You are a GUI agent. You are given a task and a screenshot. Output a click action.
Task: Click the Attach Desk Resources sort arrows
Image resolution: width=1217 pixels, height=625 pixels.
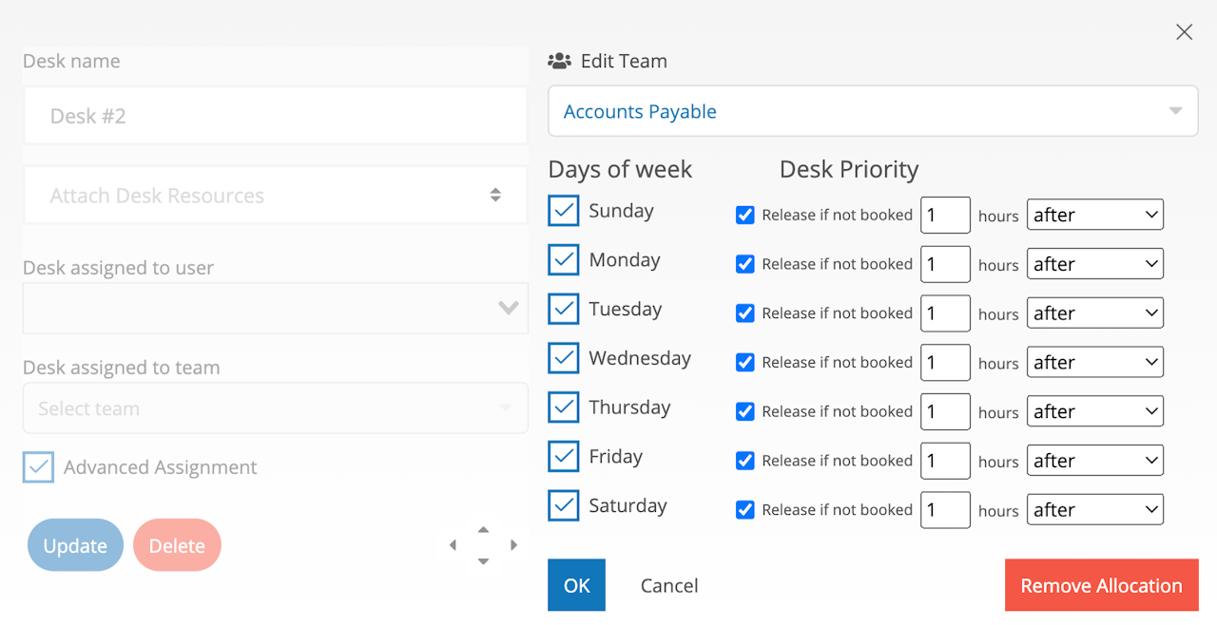click(x=495, y=195)
